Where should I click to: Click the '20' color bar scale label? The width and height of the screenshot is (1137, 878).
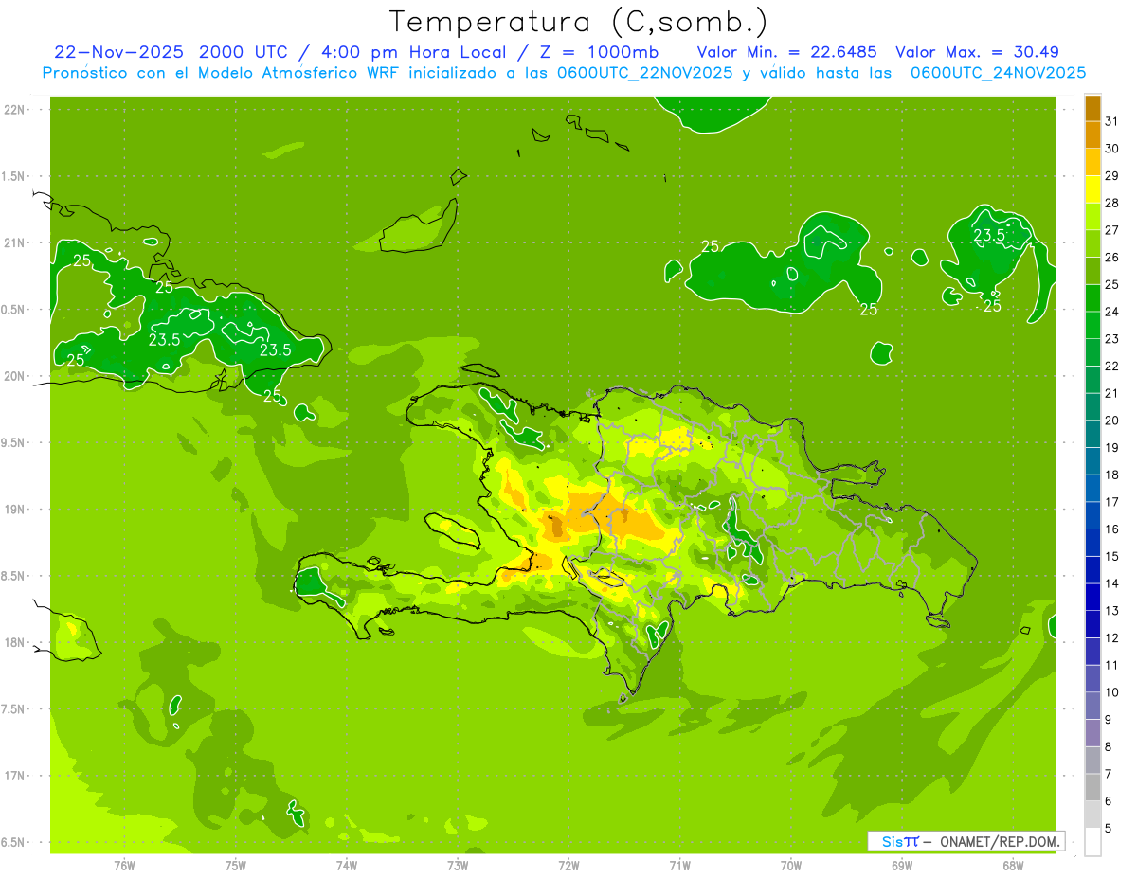tap(1111, 421)
